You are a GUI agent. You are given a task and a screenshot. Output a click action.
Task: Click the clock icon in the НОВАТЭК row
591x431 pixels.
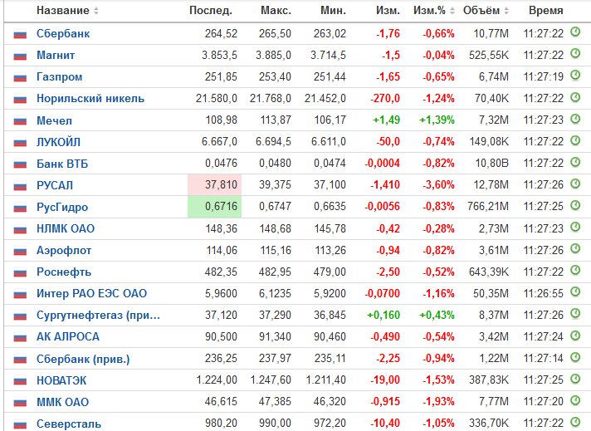click(x=575, y=378)
